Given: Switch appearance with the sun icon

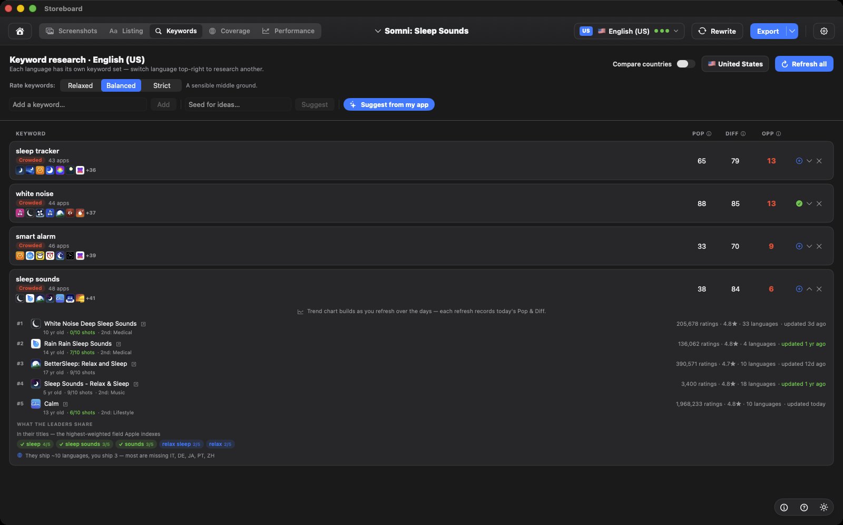Looking at the screenshot, I should click(x=824, y=508).
